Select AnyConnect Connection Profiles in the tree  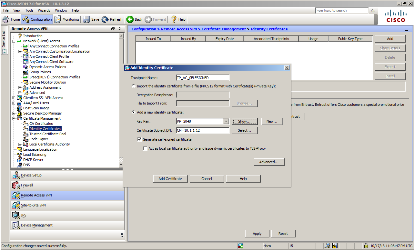click(x=54, y=46)
